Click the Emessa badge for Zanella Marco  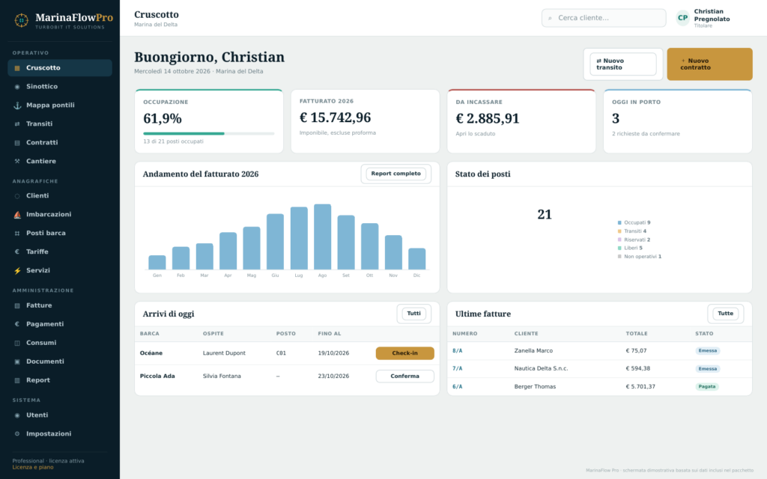(707, 350)
